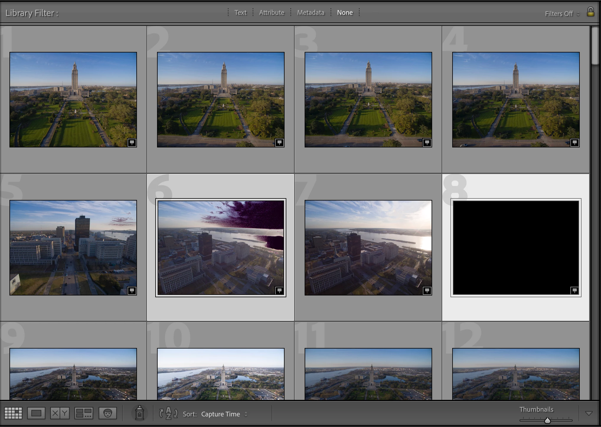The width and height of the screenshot is (601, 427).
Task: Click the Attribute filter option
Action: pos(272,12)
